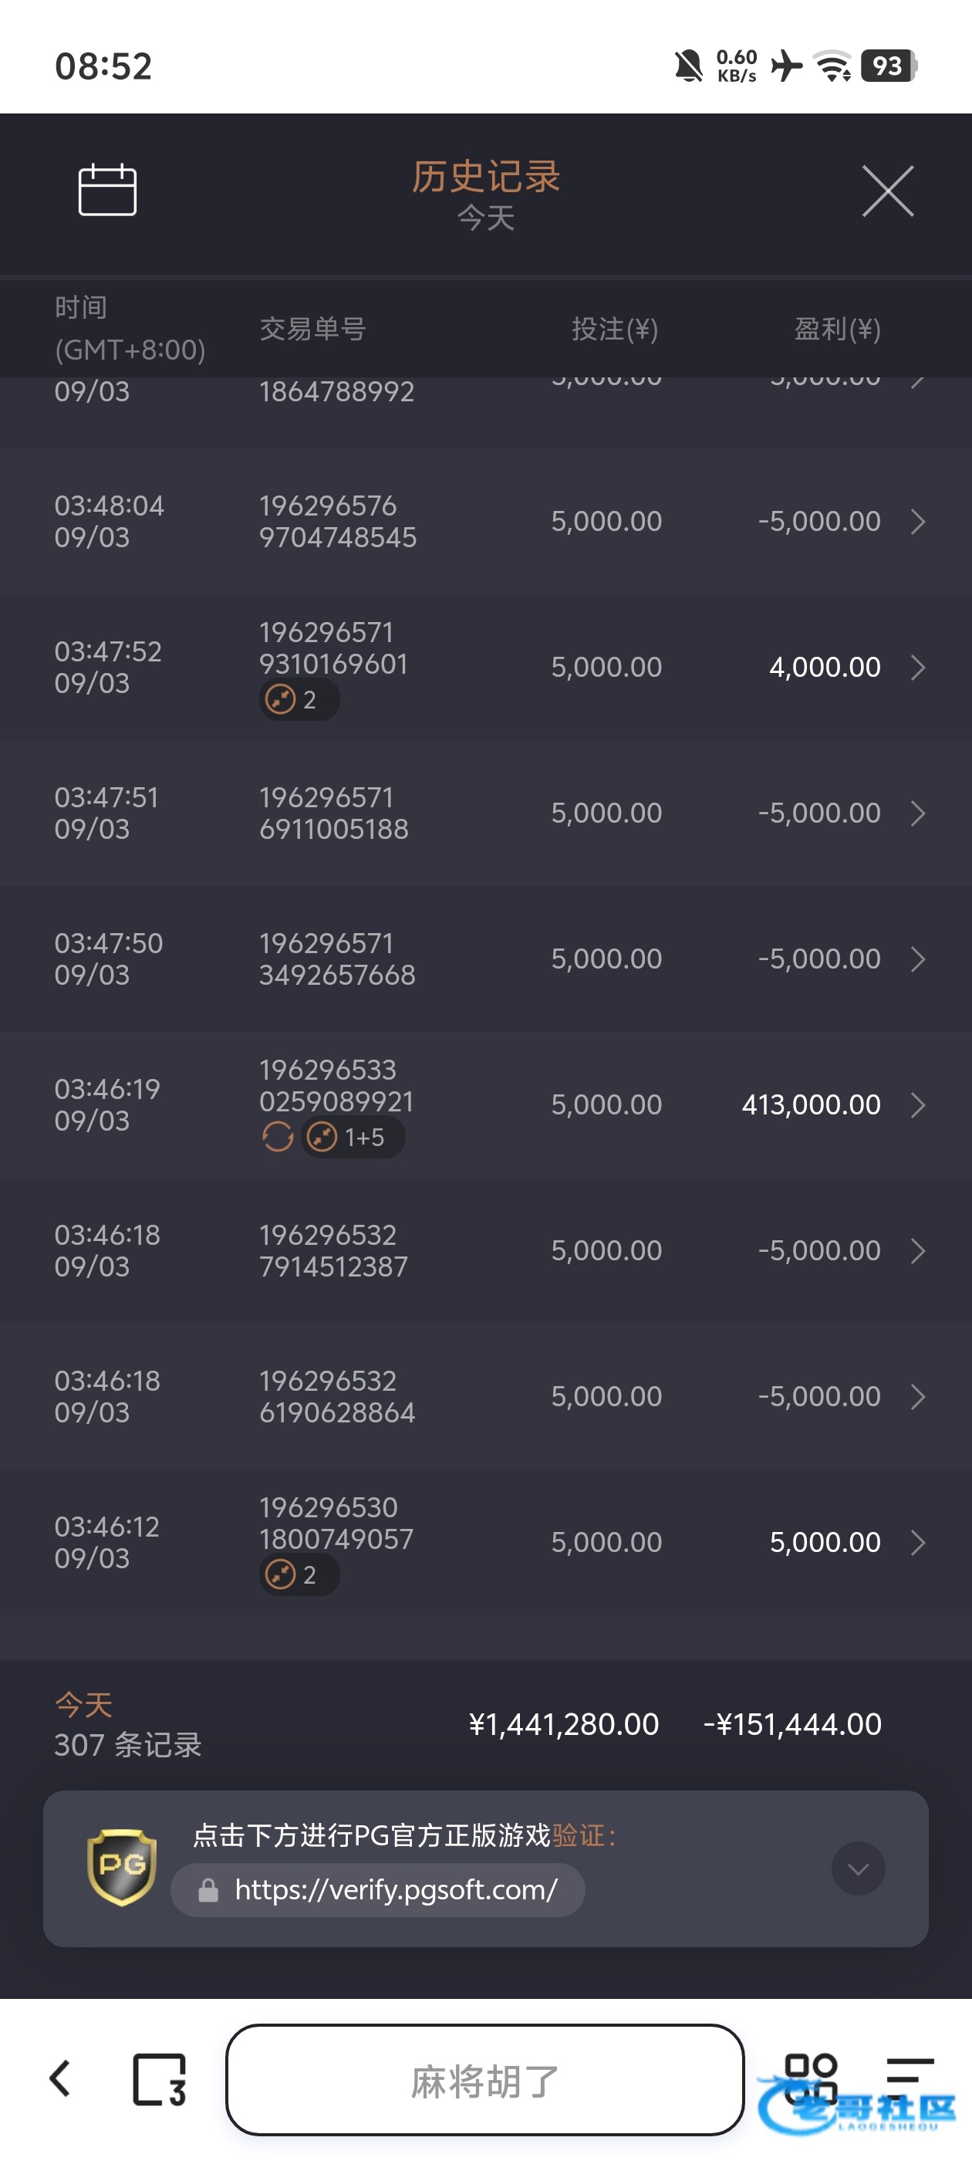Go back using the browser back arrow
The image size is (972, 2161).
60,2078
